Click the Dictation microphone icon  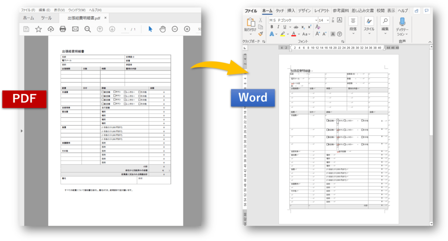[x=402, y=22]
